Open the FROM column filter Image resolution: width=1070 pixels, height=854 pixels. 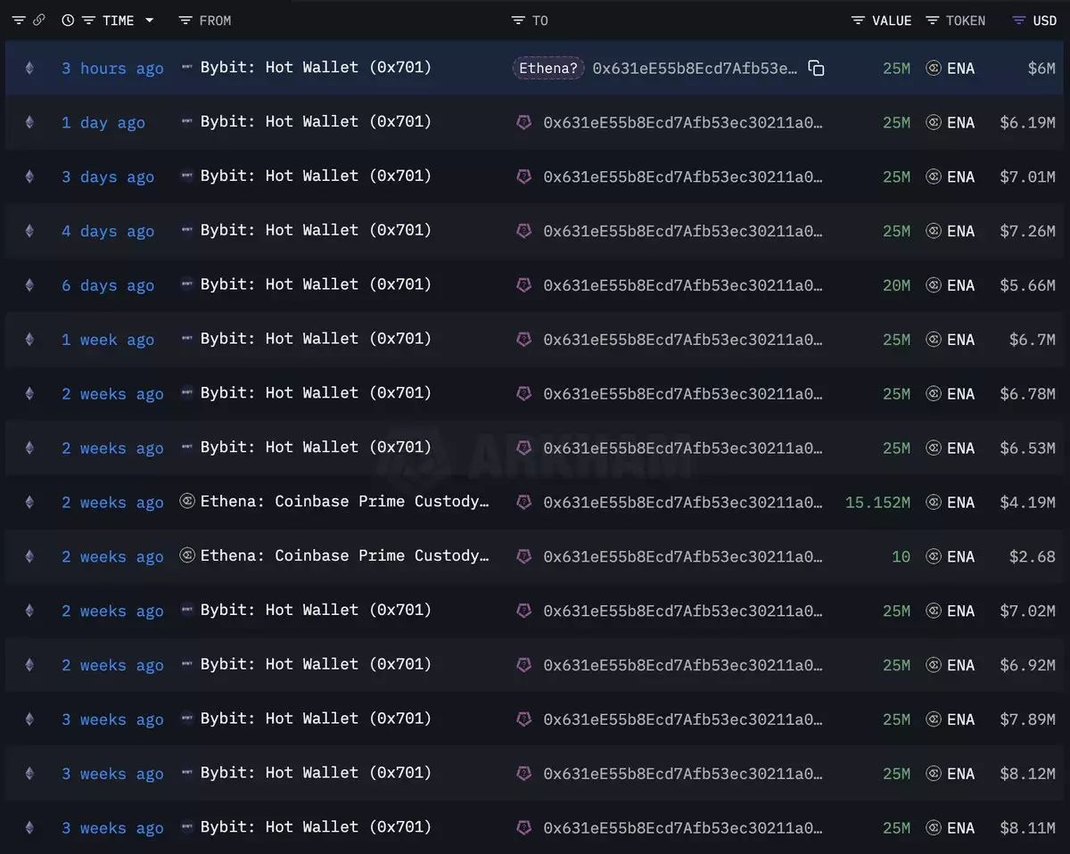(x=185, y=21)
